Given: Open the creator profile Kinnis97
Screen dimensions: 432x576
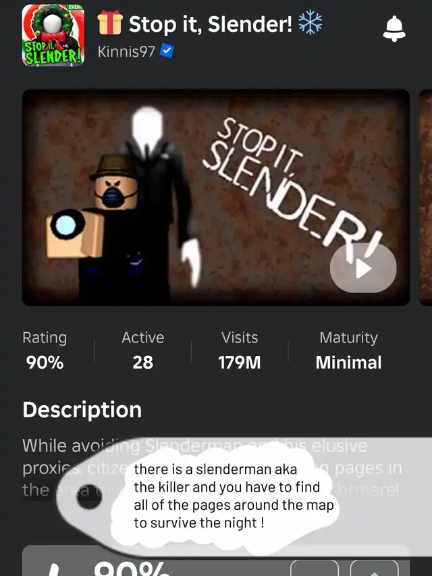Looking at the screenshot, I should pos(126,51).
